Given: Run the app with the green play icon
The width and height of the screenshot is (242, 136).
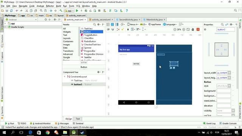Looking at the screenshot, I should pos(77,11).
